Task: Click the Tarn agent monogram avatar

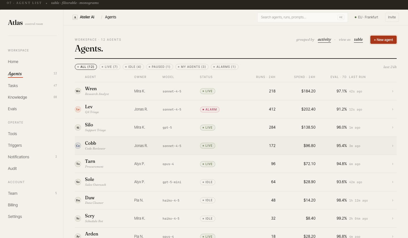Action: 78,164
